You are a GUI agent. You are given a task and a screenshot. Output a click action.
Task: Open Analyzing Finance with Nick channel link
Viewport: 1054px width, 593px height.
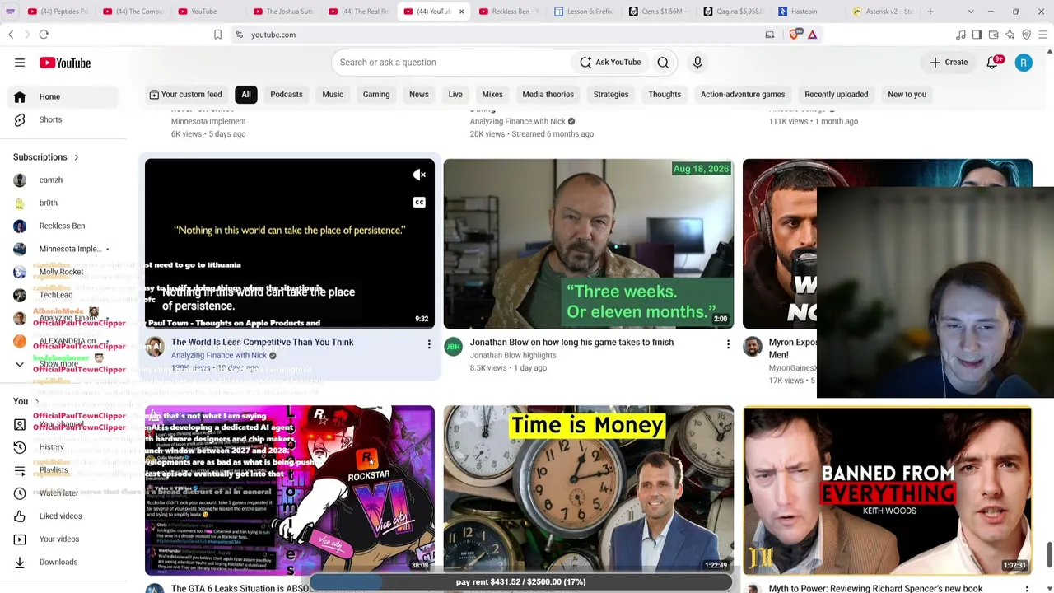(x=219, y=356)
